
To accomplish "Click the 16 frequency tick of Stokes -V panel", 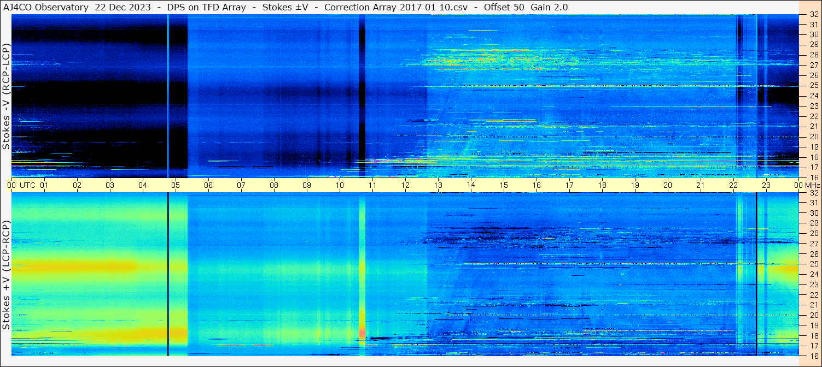I will pos(813,177).
